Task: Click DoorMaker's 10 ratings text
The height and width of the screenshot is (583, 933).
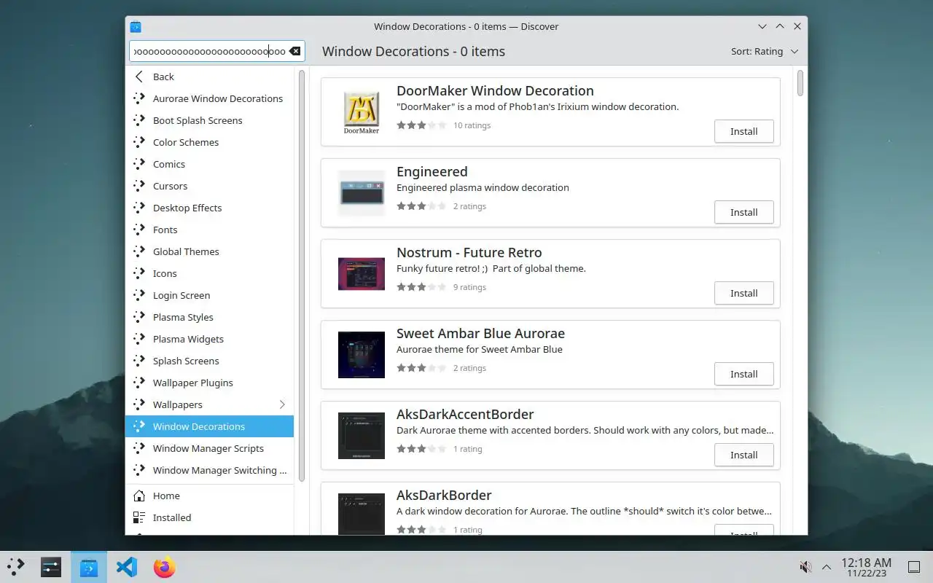Action: [x=472, y=125]
